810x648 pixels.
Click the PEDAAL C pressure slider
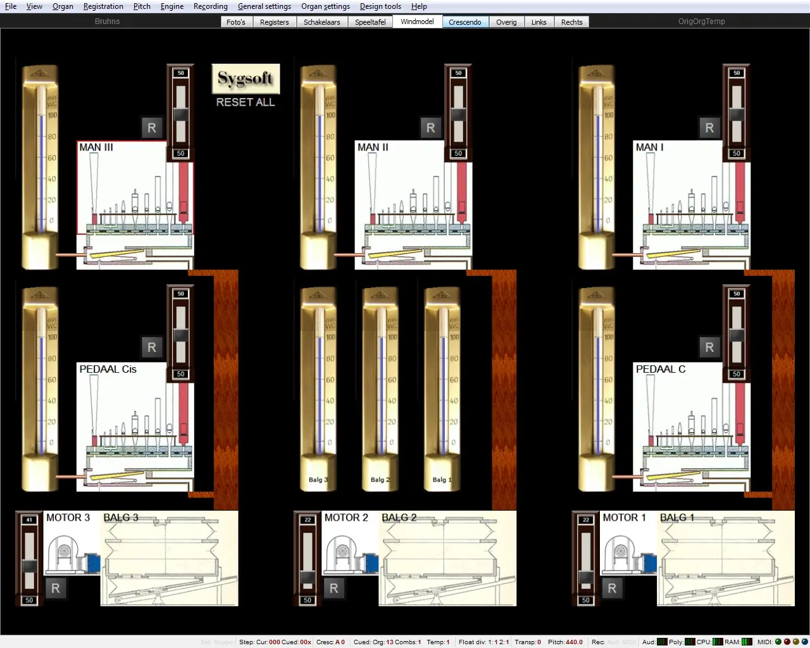pyautogui.click(x=737, y=334)
